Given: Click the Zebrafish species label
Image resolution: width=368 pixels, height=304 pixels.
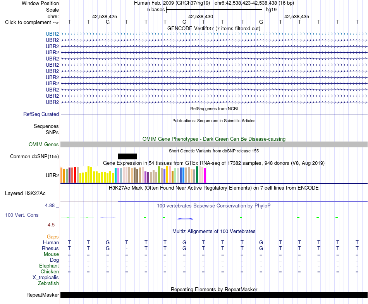Looking at the screenshot, I should click(48, 283).
